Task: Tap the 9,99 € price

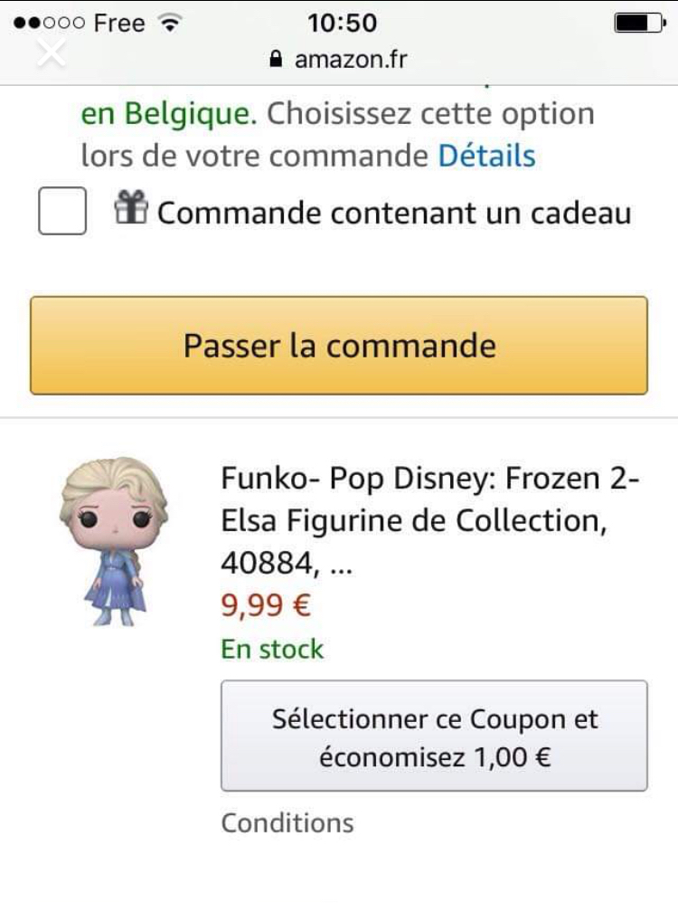Action: click(x=266, y=605)
